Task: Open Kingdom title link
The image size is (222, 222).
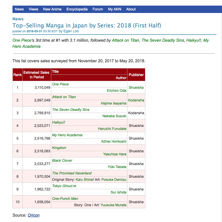Action: pos(59,148)
